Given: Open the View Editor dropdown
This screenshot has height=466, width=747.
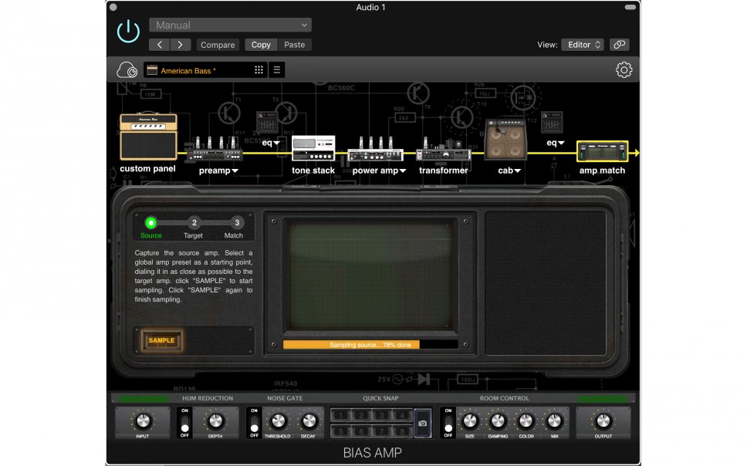Looking at the screenshot, I should click(x=582, y=45).
